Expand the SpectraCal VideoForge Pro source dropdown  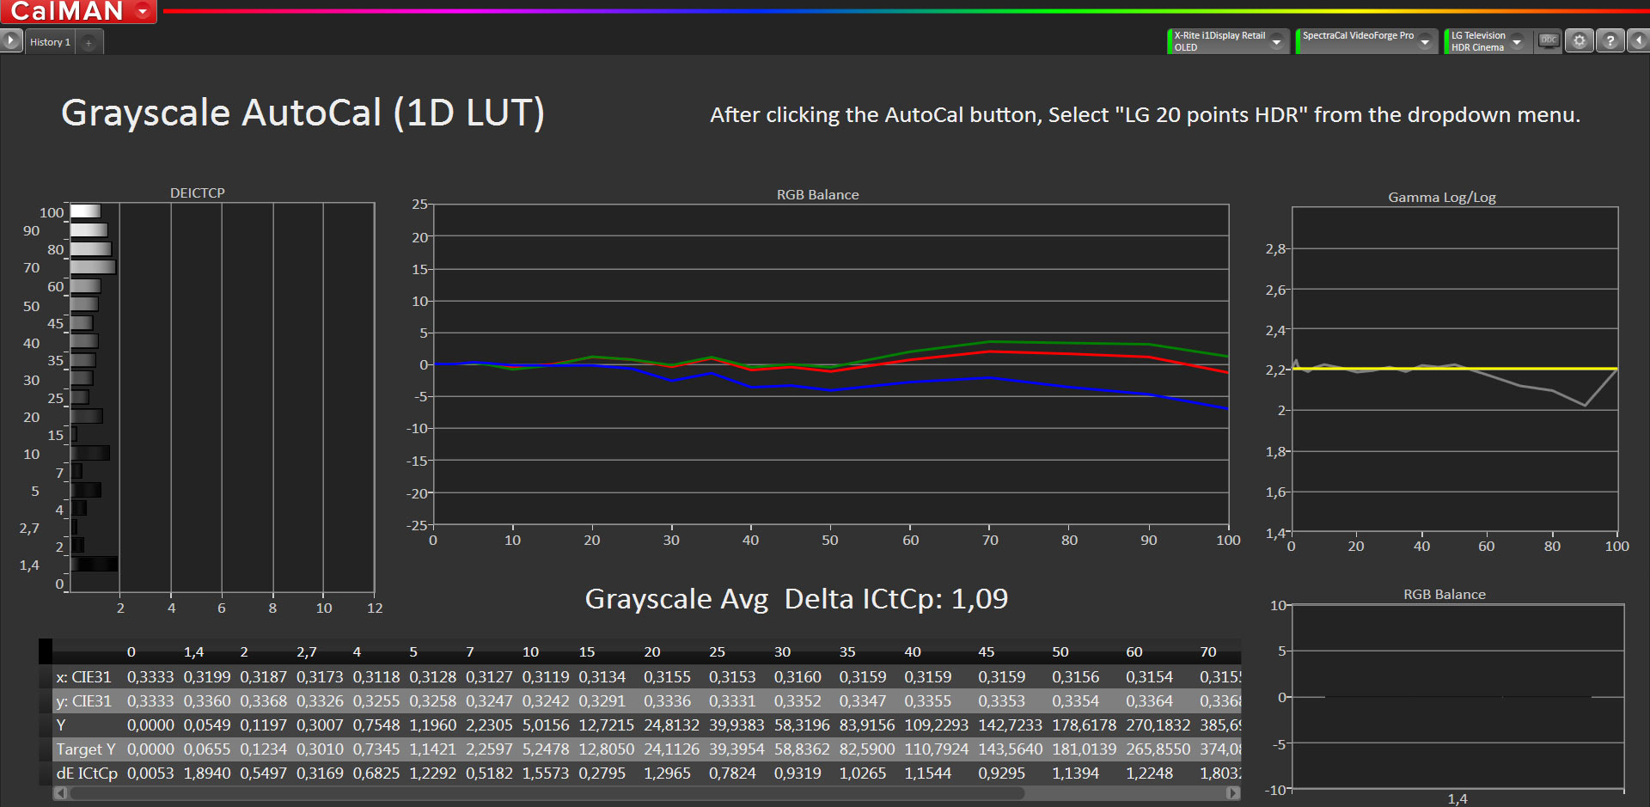[x=1426, y=41]
